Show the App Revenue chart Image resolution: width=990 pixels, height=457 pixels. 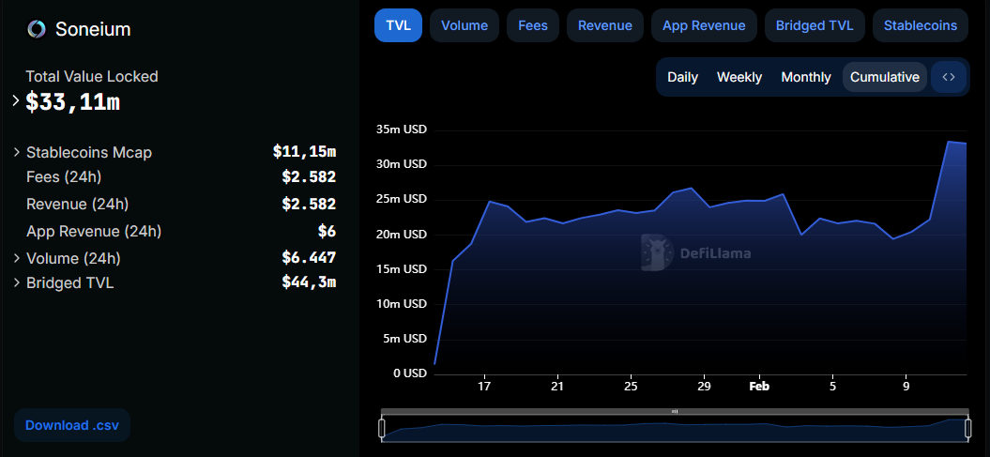point(704,26)
